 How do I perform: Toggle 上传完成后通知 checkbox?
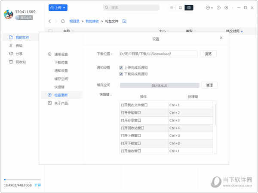(x=121, y=68)
